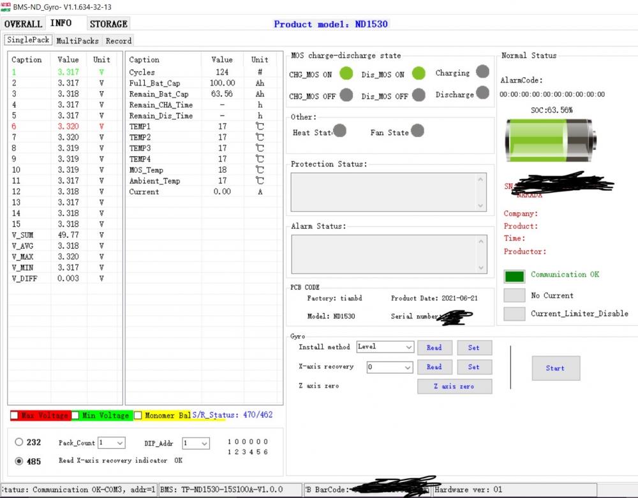Viewport: 638px width, 498px height.
Task: Click the Dis_MOS OFF gray indicator
Action: (419, 95)
